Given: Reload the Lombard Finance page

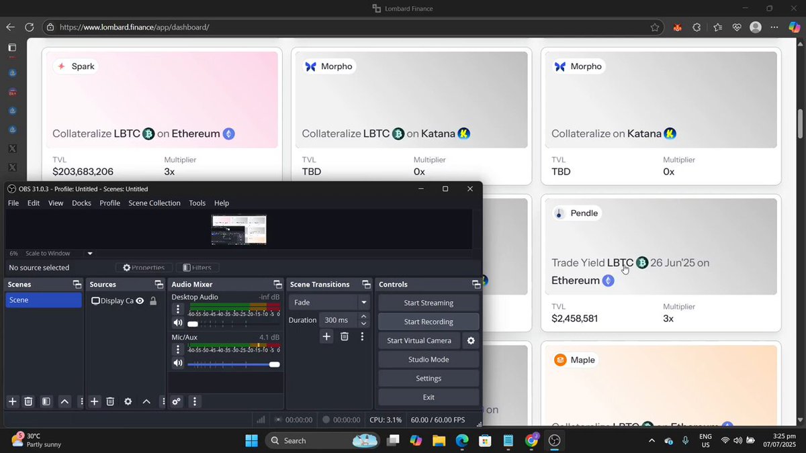Looking at the screenshot, I should click(29, 28).
